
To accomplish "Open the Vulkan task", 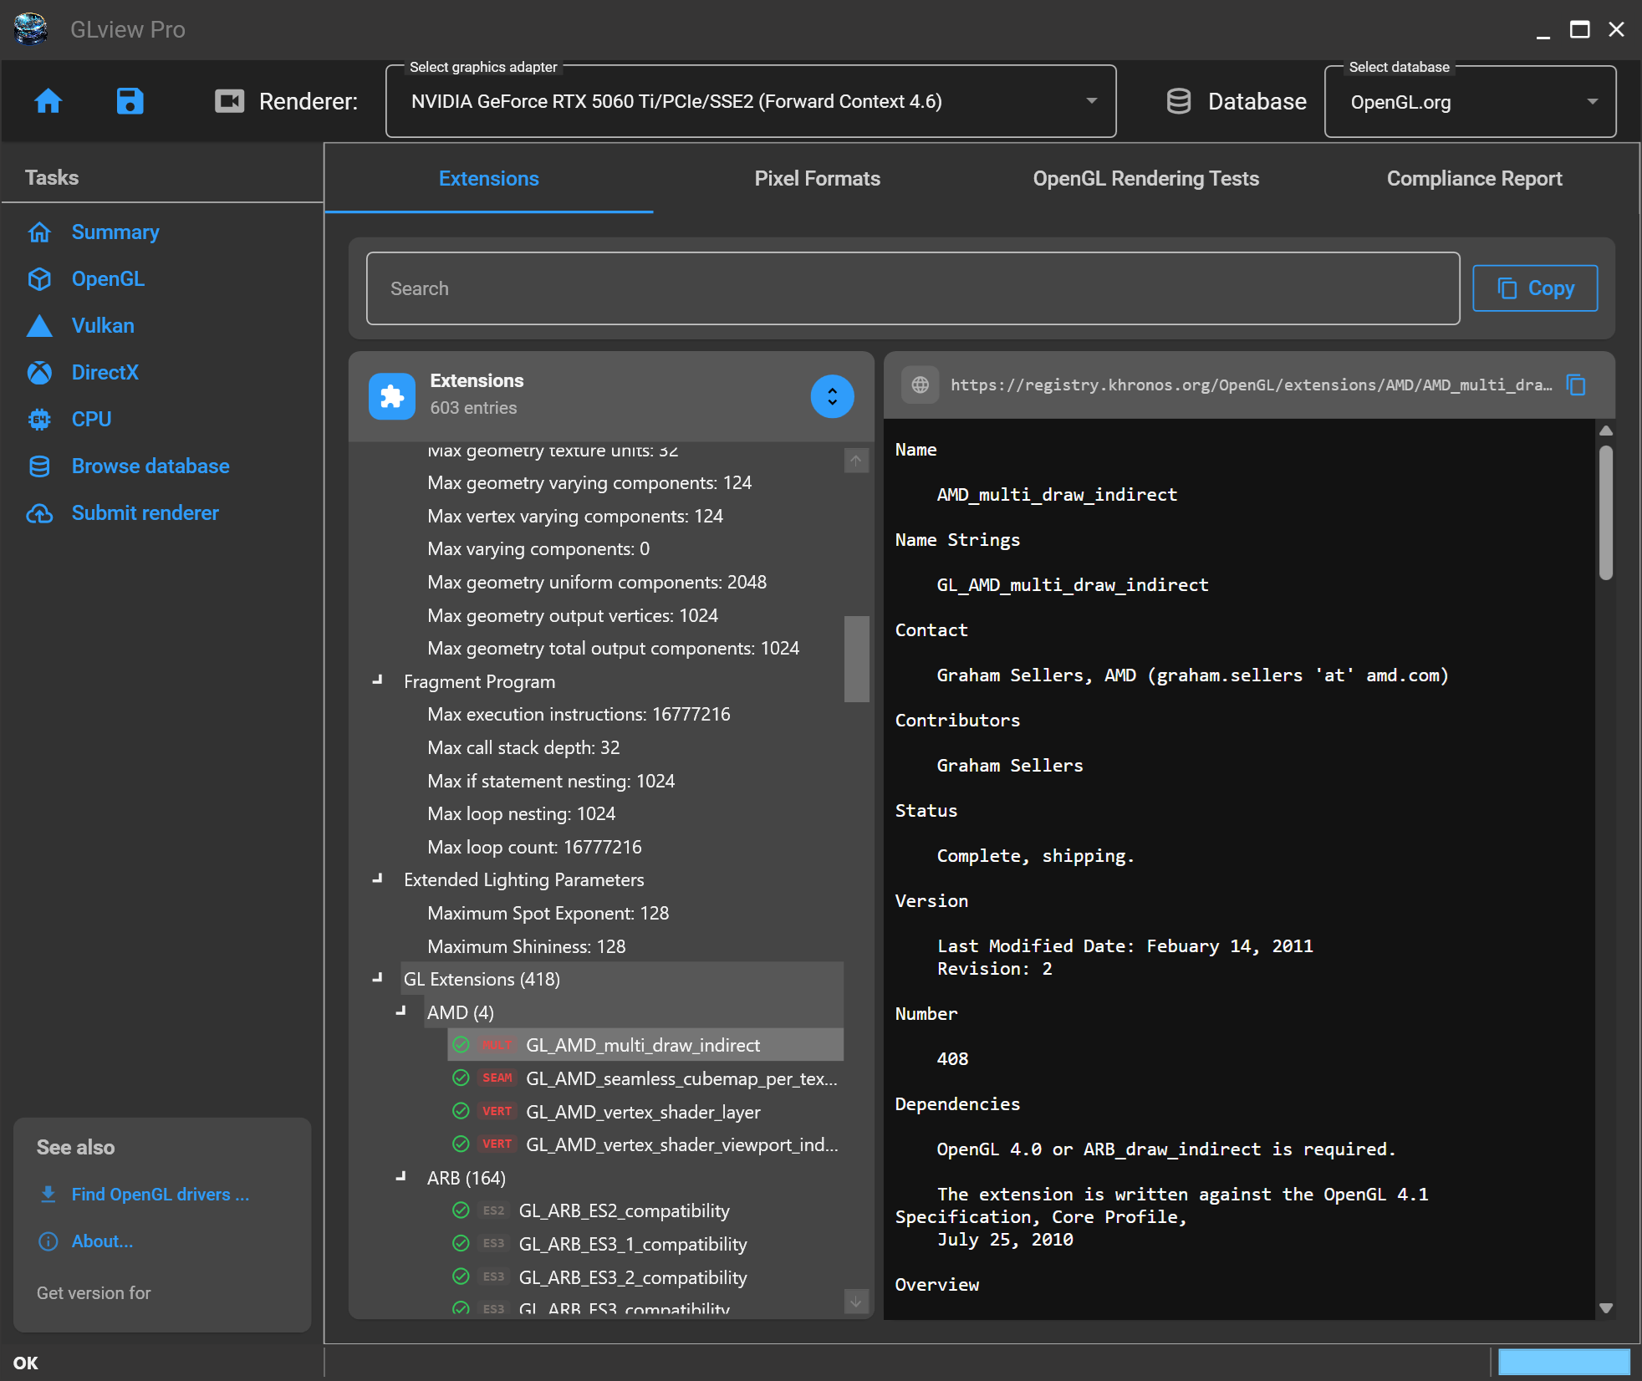I will (103, 325).
